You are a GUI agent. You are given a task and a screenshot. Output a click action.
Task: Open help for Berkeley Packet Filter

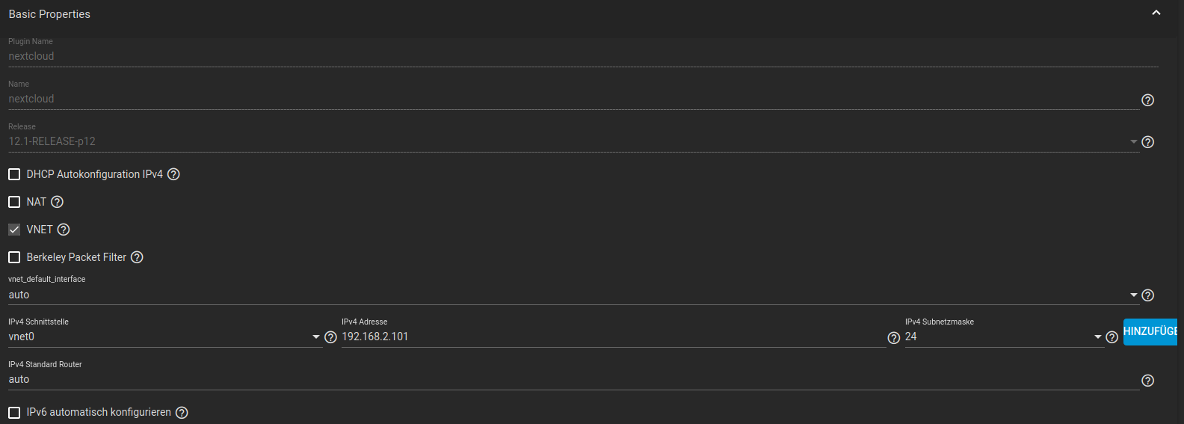click(x=137, y=257)
